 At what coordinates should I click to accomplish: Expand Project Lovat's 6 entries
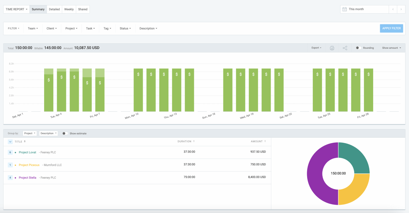click(10, 152)
